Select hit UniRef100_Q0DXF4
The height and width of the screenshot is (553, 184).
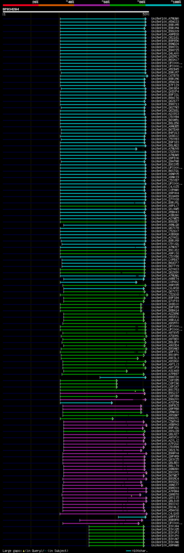click(x=165, y=92)
